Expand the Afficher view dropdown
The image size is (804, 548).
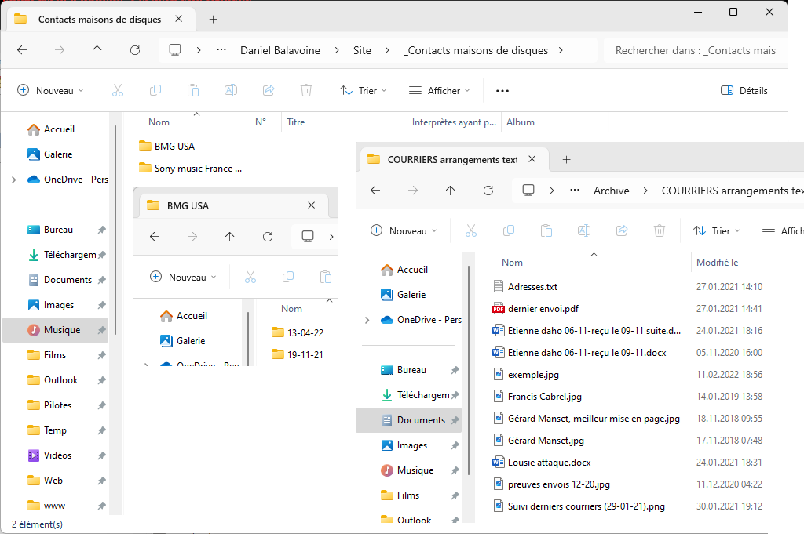(x=439, y=90)
